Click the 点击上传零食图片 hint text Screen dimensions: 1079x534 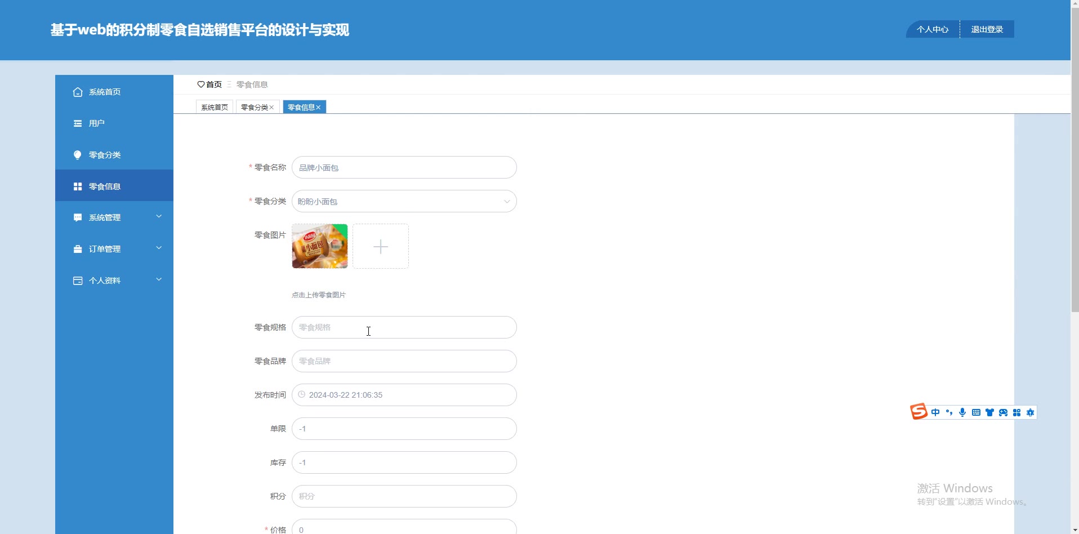[319, 295]
